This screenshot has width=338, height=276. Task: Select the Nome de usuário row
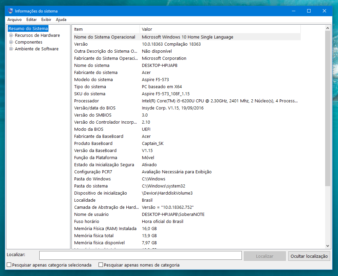coord(187,214)
